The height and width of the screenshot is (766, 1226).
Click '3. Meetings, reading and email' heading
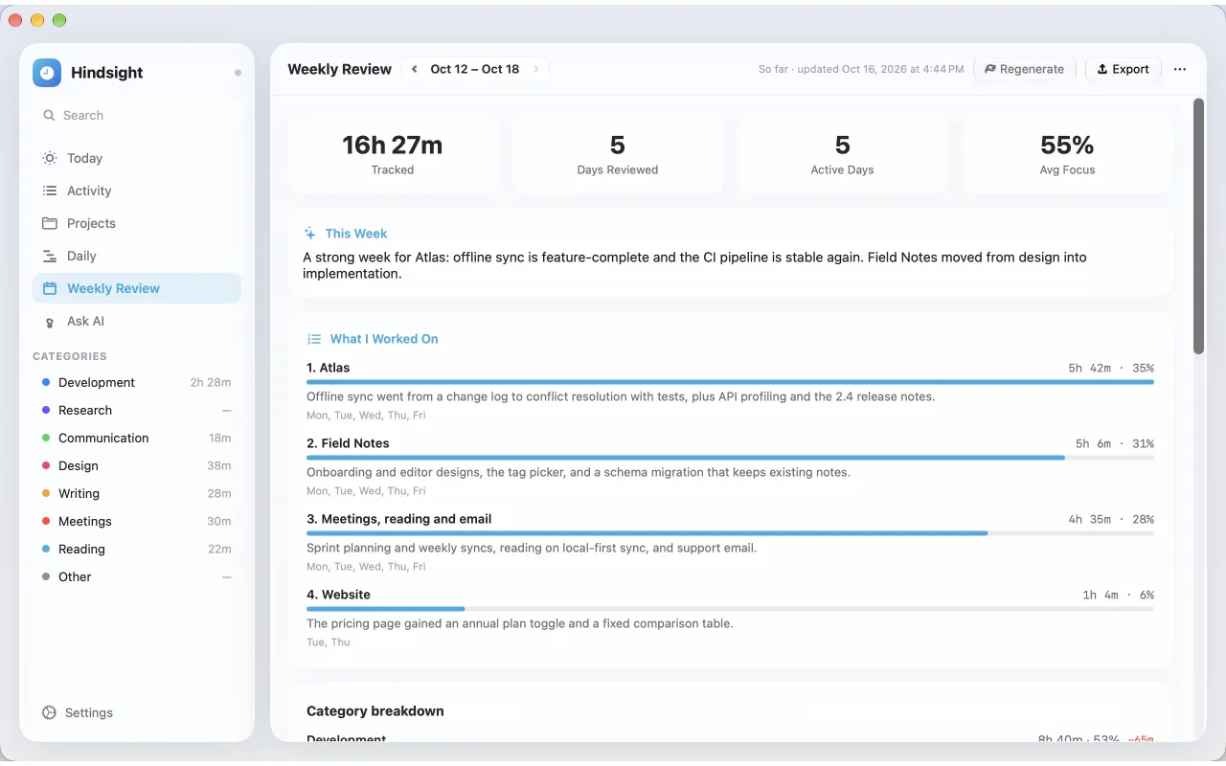(x=399, y=519)
